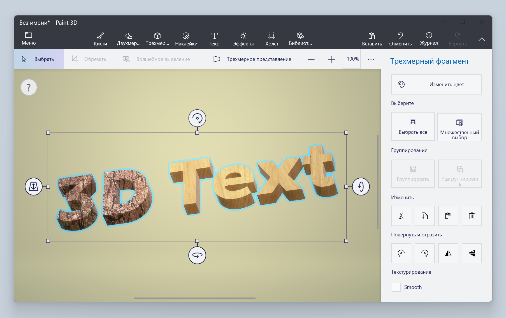Delete the selection with trash icon
Screen dimensions: 506x318
472,216
